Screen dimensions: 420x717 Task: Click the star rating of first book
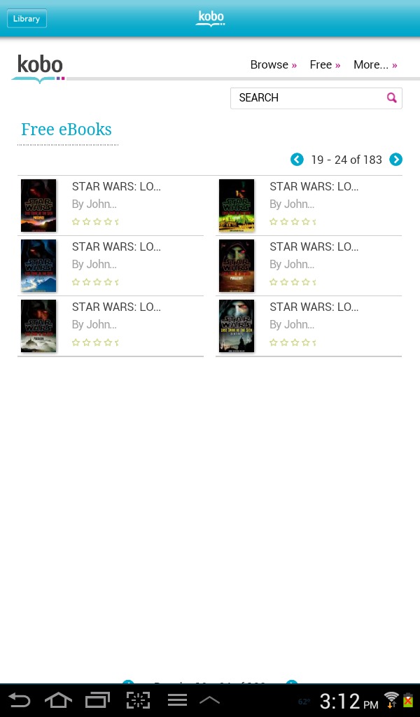point(95,222)
